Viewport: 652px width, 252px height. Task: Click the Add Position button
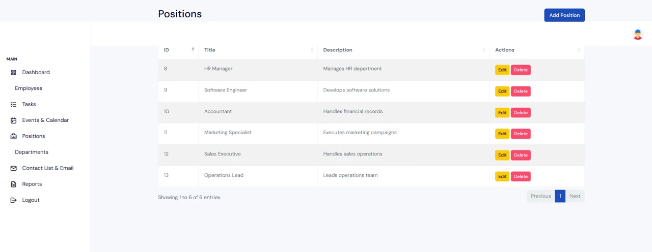pyautogui.click(x=564, y=15)
